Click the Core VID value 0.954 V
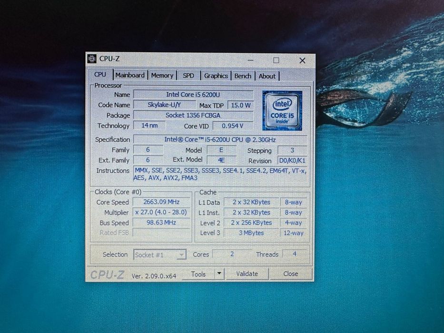 pos(233,126)
